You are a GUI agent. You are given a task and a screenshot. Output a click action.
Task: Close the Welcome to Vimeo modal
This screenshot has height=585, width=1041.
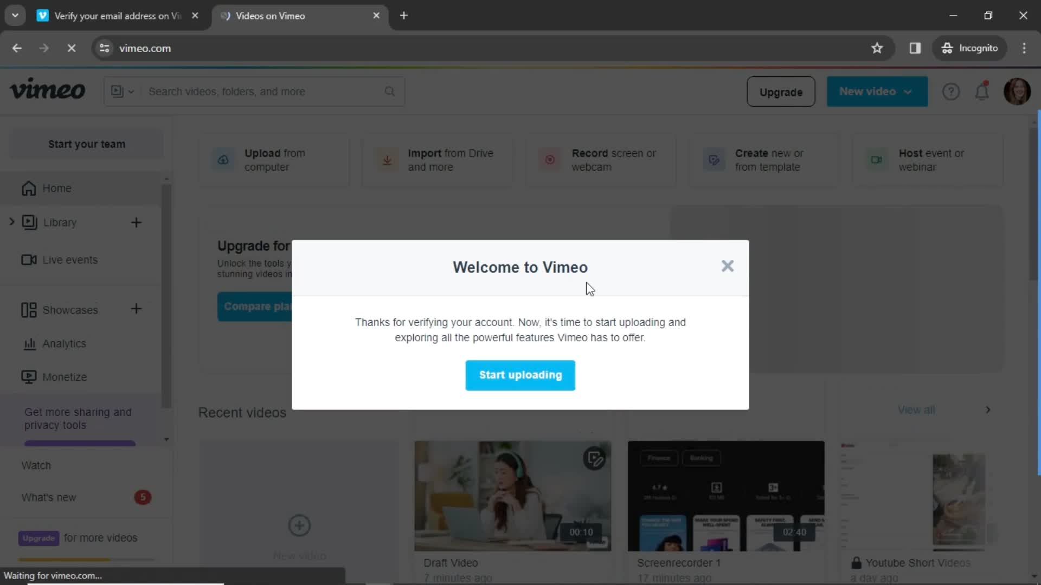727,266
